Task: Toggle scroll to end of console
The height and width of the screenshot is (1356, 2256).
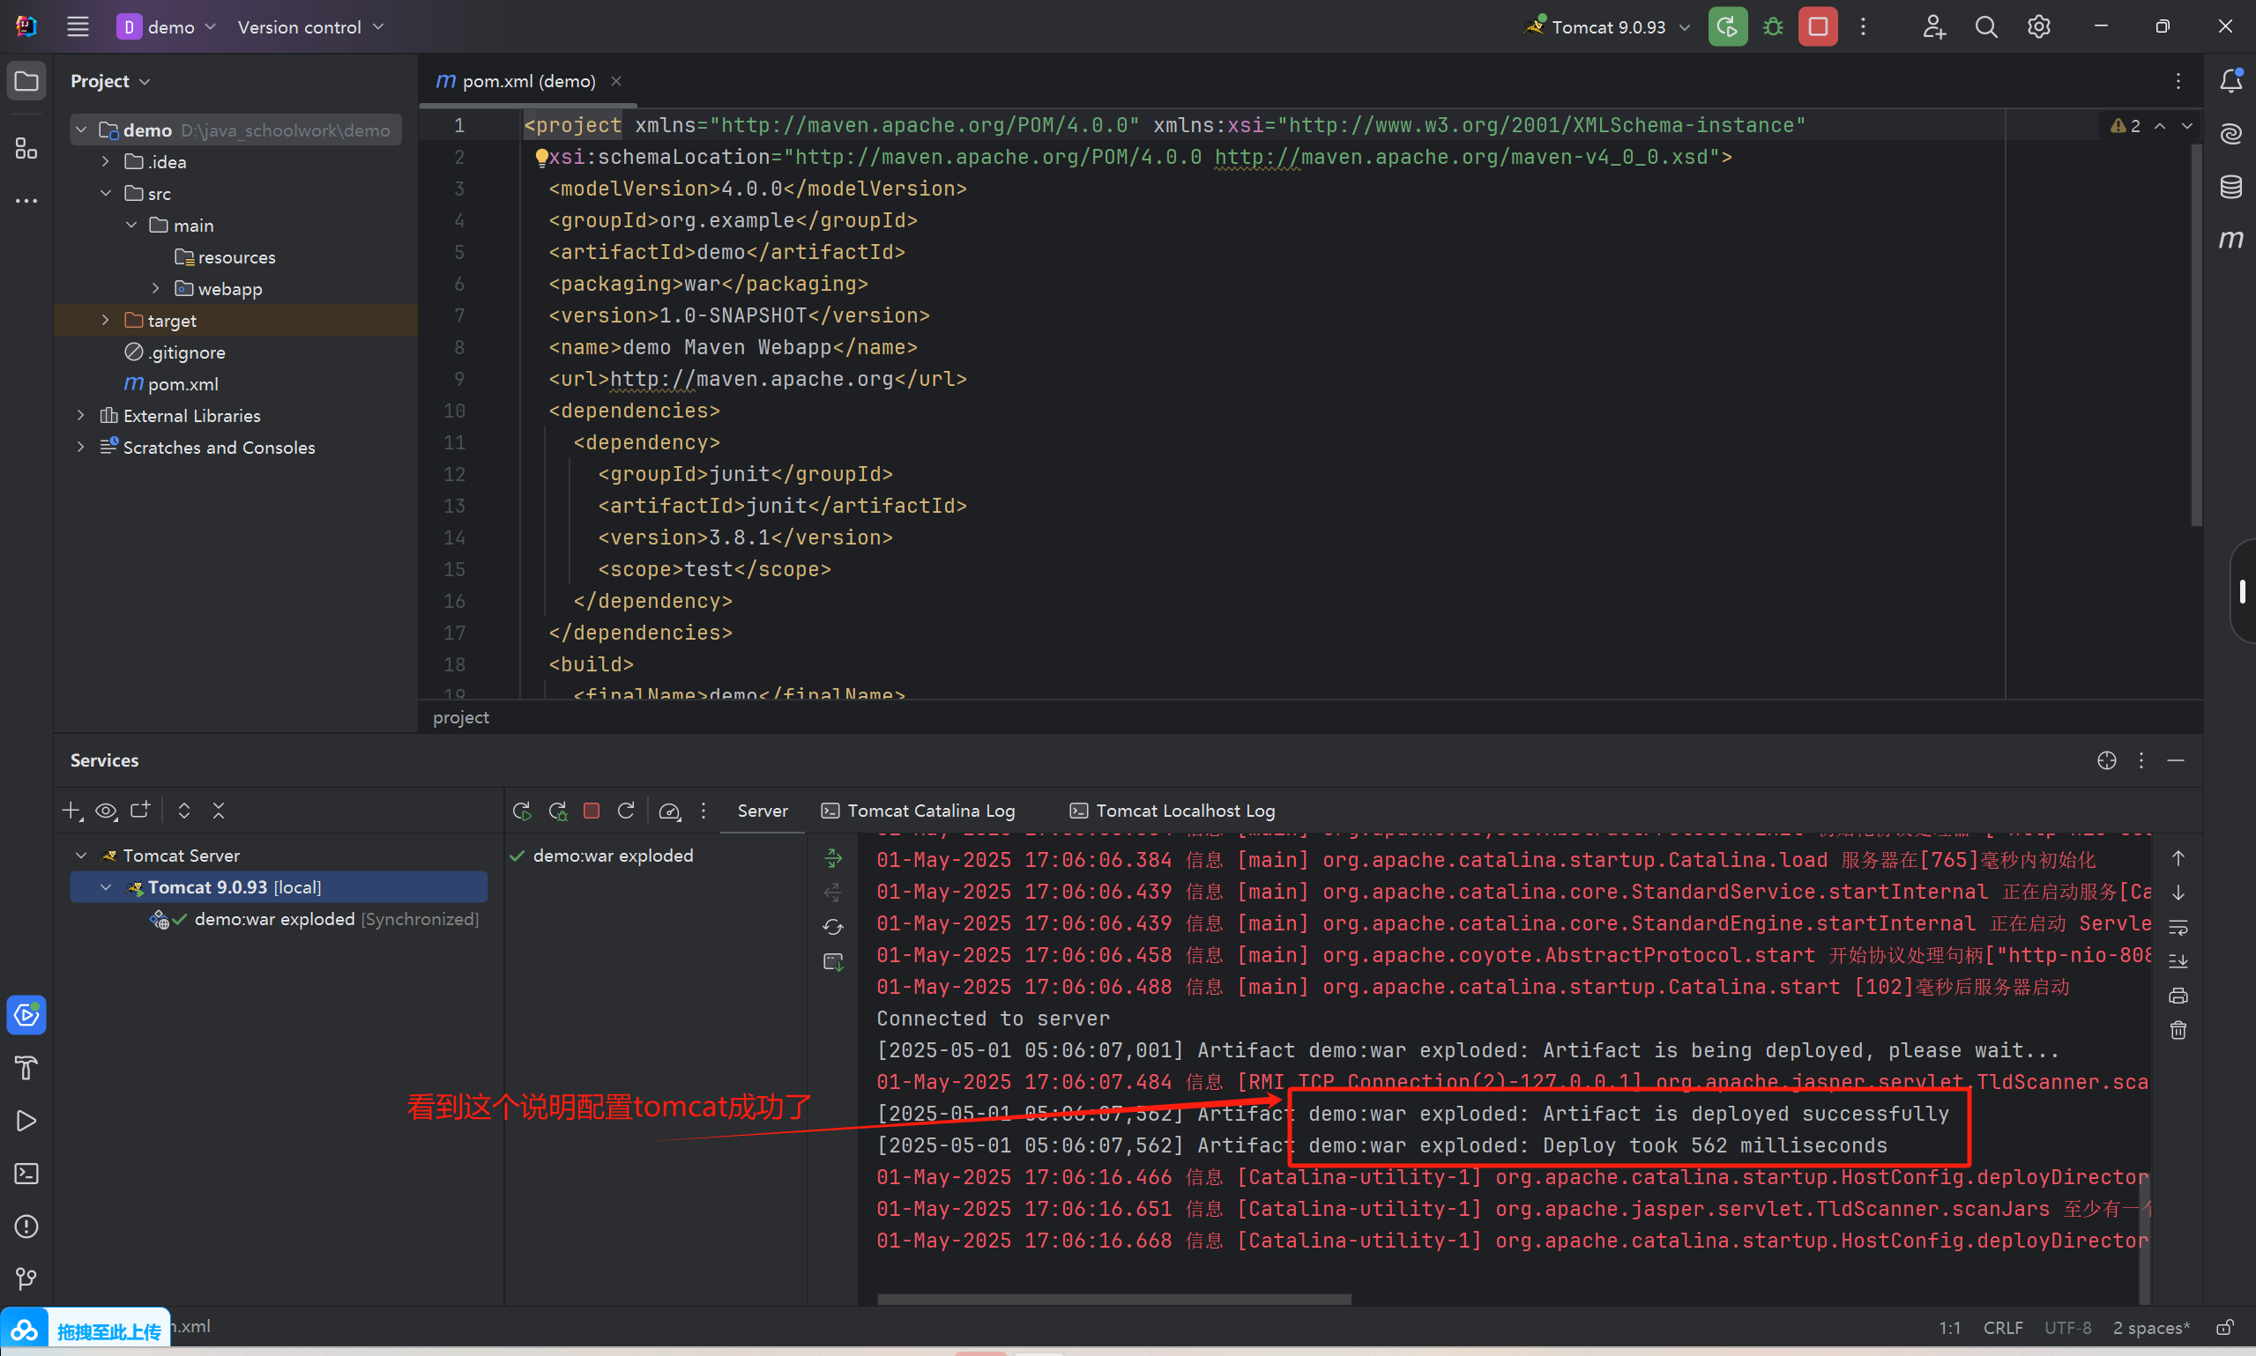Action: [x=2178, y=961]
